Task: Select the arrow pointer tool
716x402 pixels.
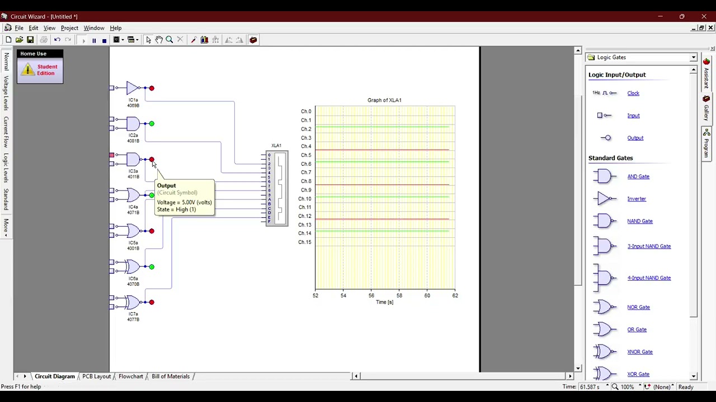Action: pos(148,40)
